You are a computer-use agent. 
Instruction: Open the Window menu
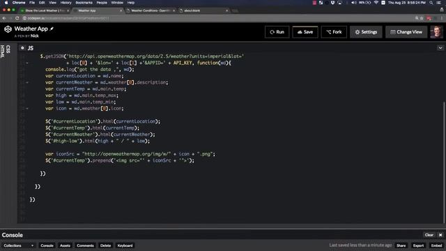pos(117,3)
